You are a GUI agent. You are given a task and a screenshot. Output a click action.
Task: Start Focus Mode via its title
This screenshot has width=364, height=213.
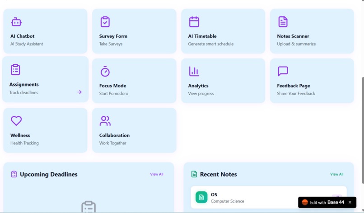click(x=112, y=86)
